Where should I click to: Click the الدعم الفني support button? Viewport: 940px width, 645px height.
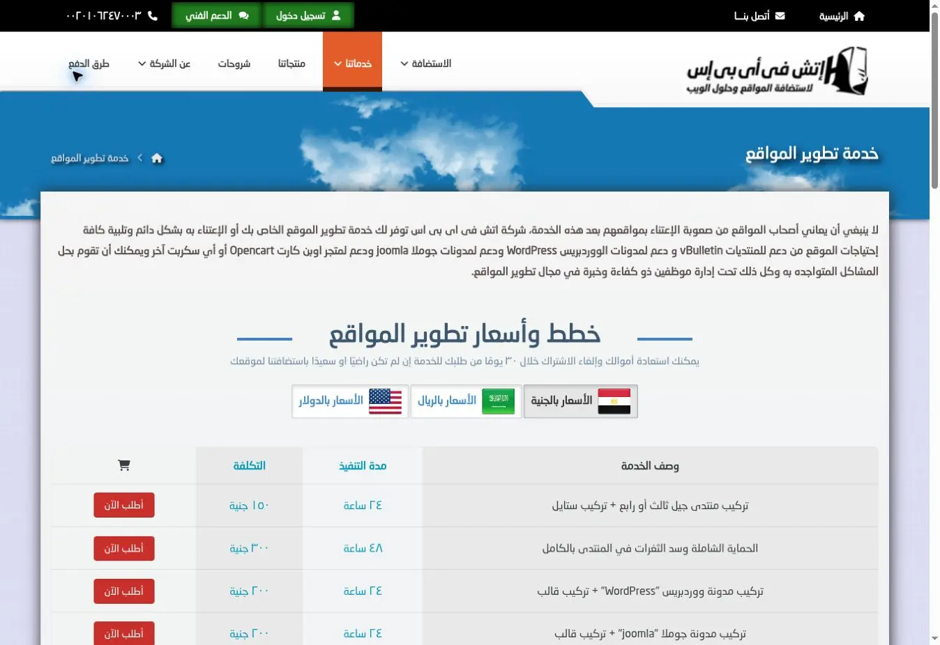(217, 15)
